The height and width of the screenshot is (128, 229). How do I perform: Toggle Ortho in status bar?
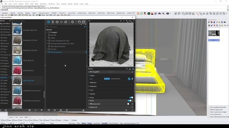point(78,123)
